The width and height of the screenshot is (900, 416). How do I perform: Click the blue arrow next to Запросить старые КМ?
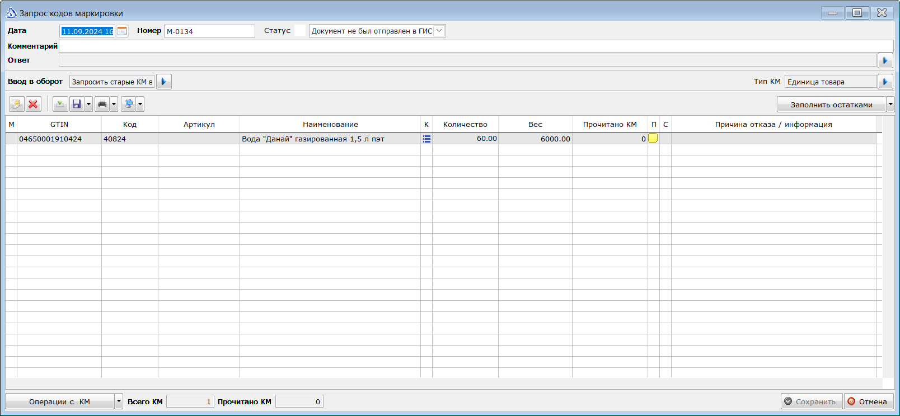pos(164,82)
